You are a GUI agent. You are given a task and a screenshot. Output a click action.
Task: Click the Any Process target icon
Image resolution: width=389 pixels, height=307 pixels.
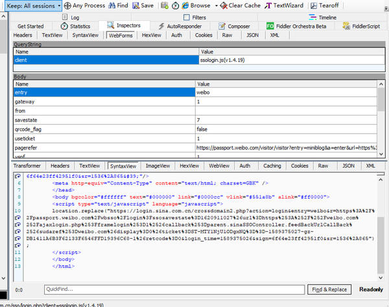point(67,5)
